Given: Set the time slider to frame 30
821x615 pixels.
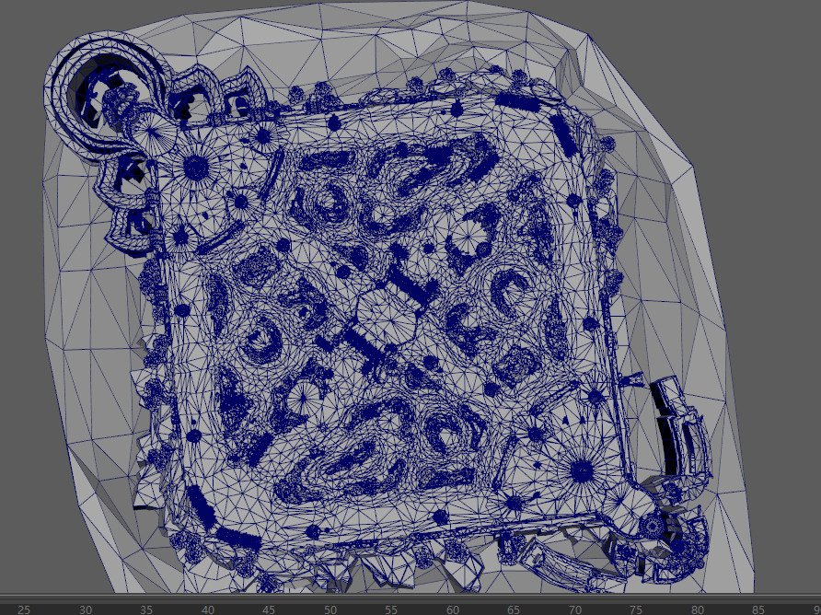Looking at the screenshot, I should 86,609.
